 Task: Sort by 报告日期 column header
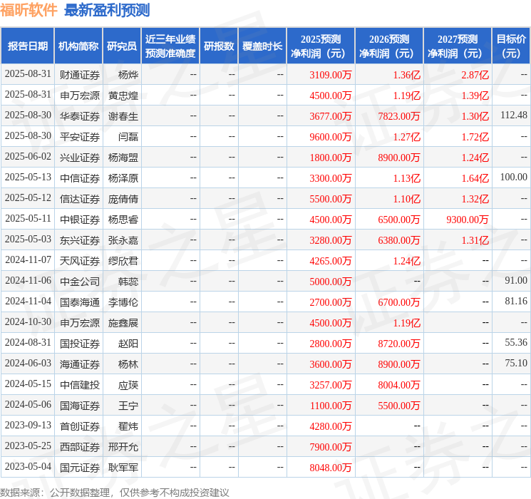tap(27, 46)
